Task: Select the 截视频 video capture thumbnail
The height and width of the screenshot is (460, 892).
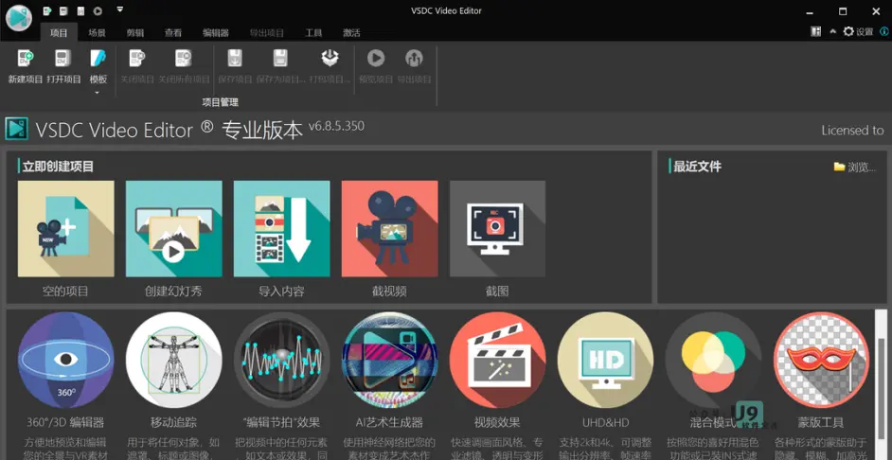Action: tap(390, 228)
